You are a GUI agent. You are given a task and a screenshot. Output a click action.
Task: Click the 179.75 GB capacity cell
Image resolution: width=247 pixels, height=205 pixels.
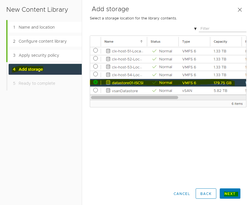click(222, 83)
